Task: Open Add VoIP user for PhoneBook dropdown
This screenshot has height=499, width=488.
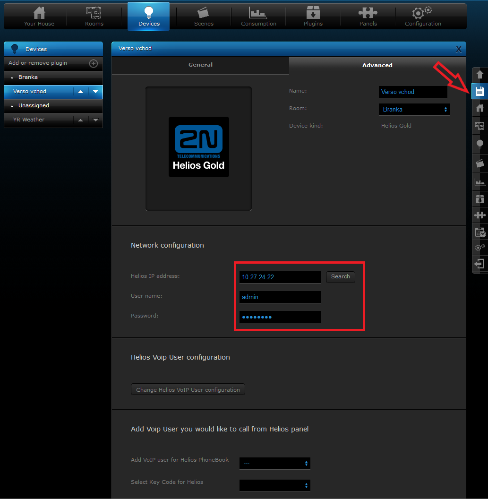Action: point(275,464)
